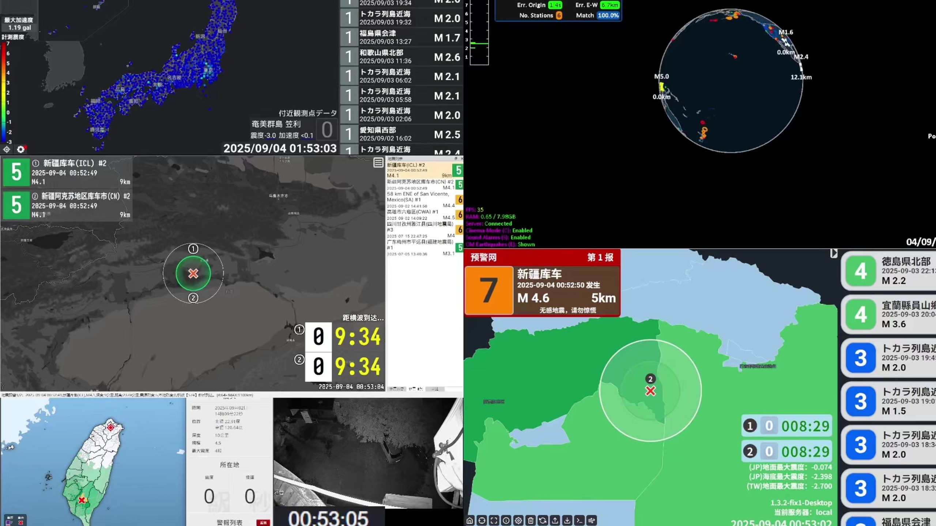Viewport: 936px width, 526px height.
Task: Click the wind lines icon in bottom toolbar
Action: click(592, 520)
